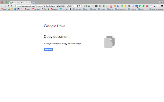Open the Google+ bookmark
This screenshot has height=102, width=164.
coord(55,9)
